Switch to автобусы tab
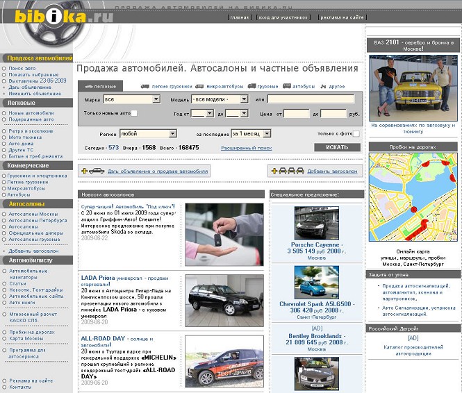462x393 pixels. pos(304,87)
